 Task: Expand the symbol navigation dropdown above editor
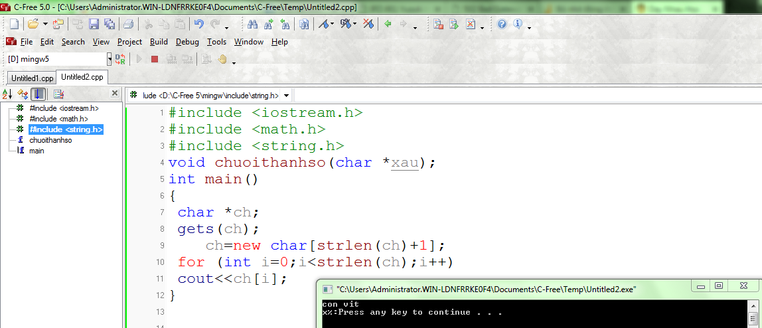tap(287, 96)
